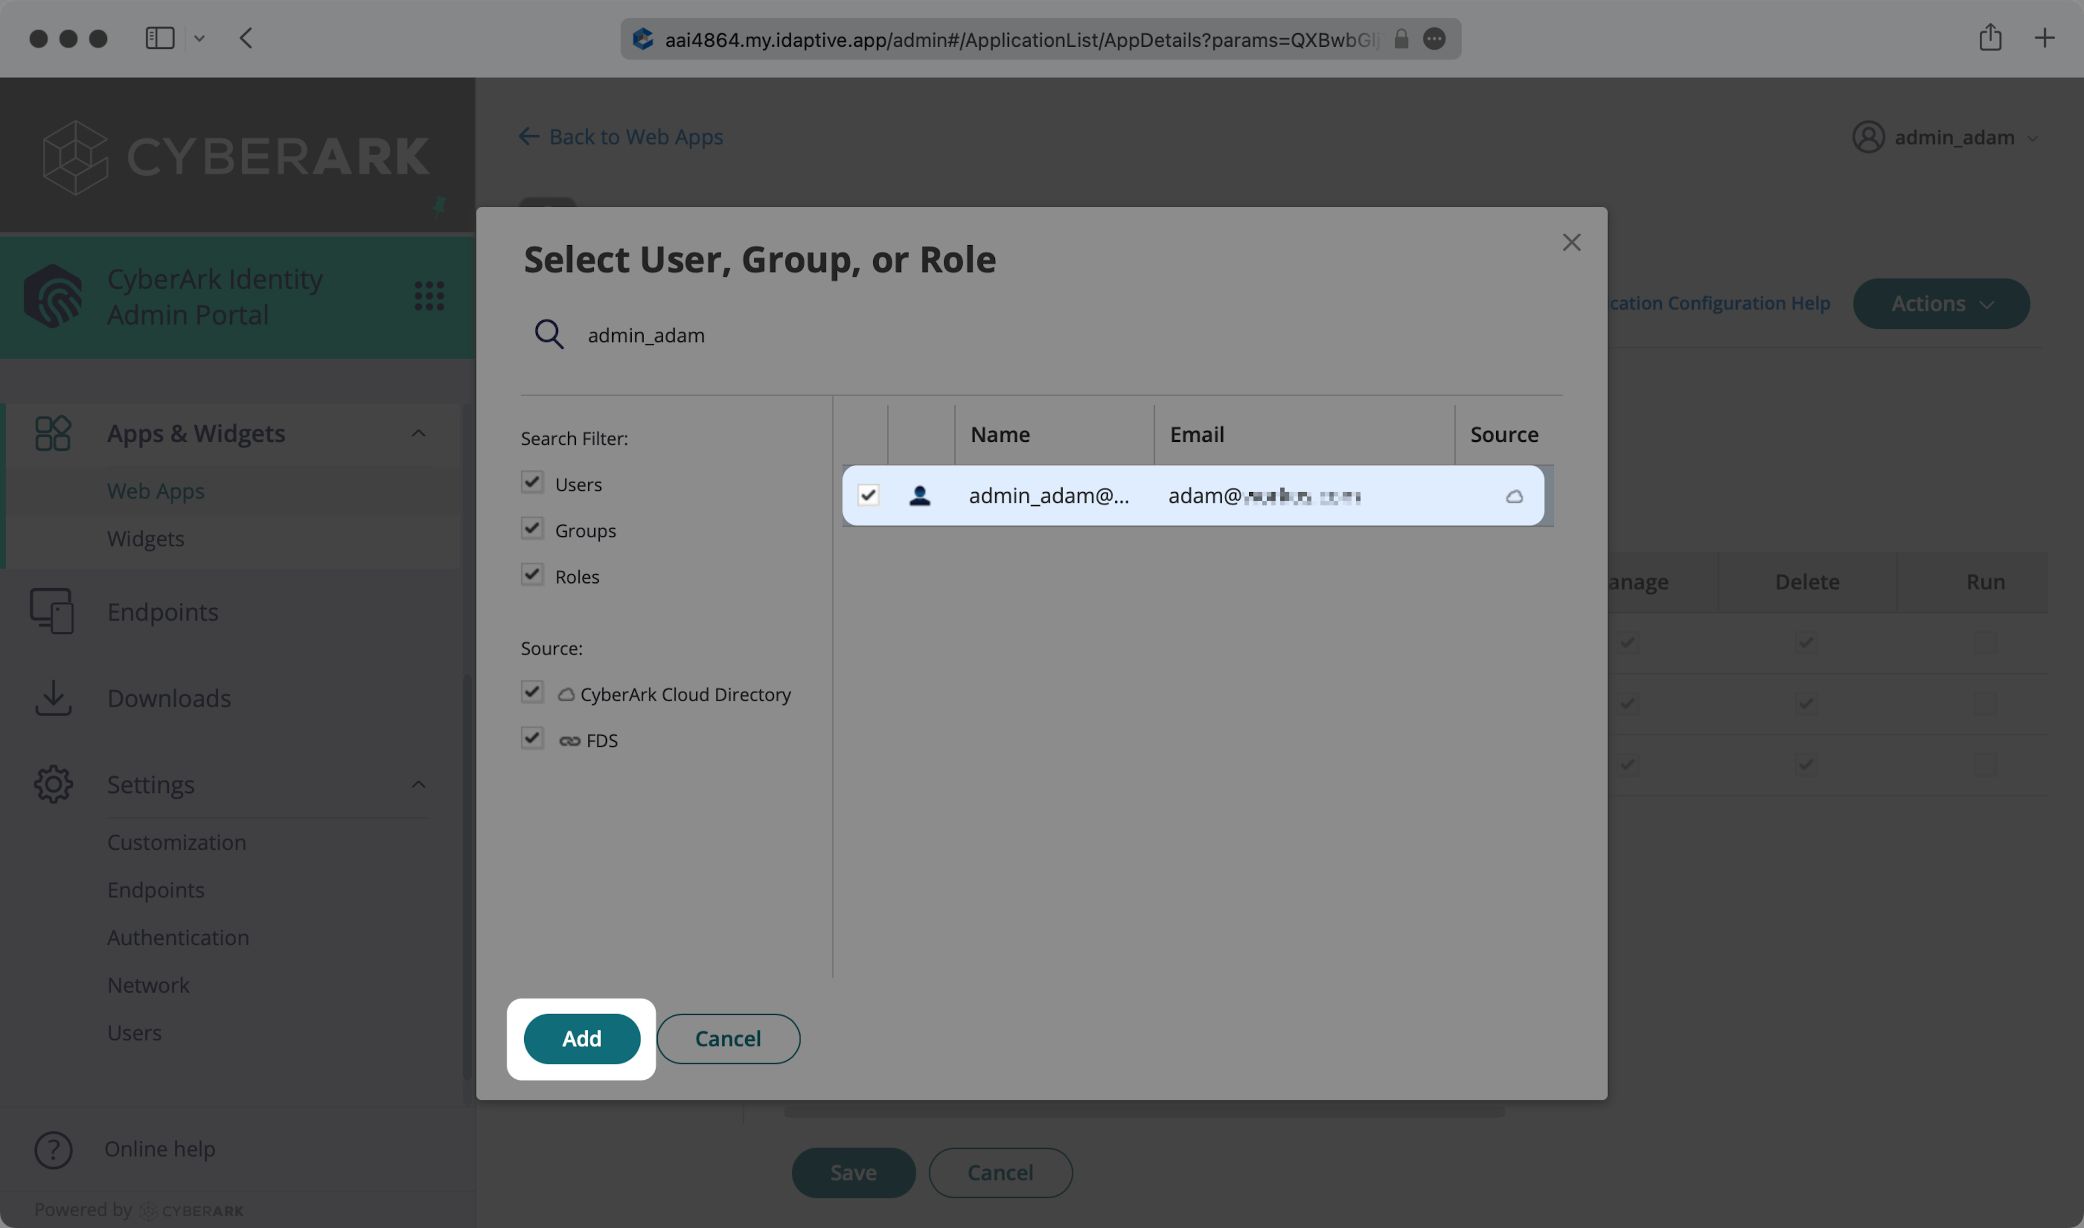Open the app switcher grid icon

429,296
